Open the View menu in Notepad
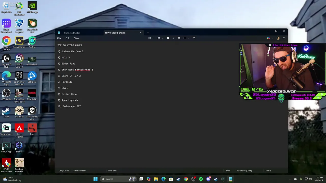Screen dimensions: 326x183 [x=77, y=38]
